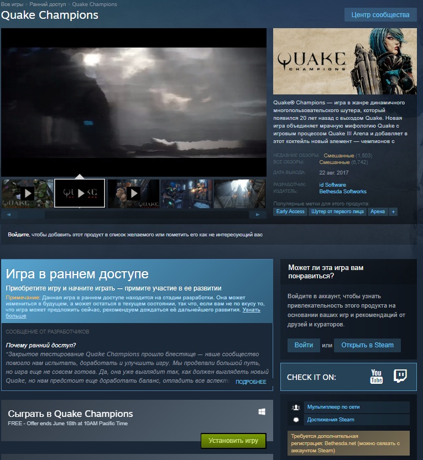Add a tag with the plus button
Viewport: 423px width, 460px height.
pyautogui.click(x=393, y=212)
